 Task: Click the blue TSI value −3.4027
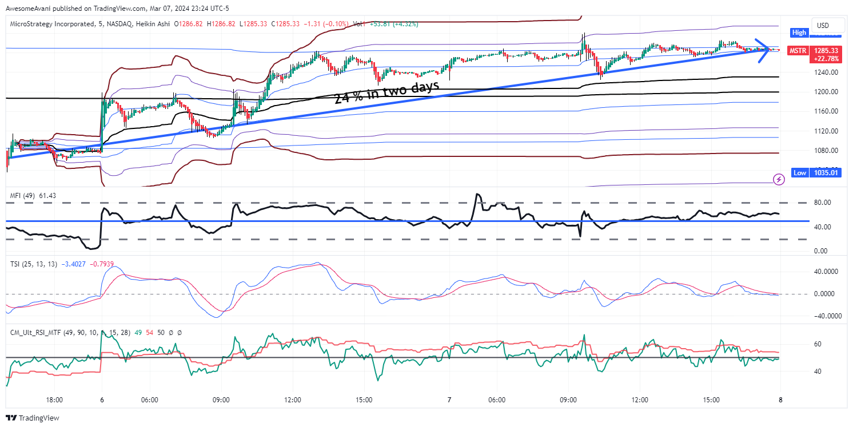(x=73, y=264)
